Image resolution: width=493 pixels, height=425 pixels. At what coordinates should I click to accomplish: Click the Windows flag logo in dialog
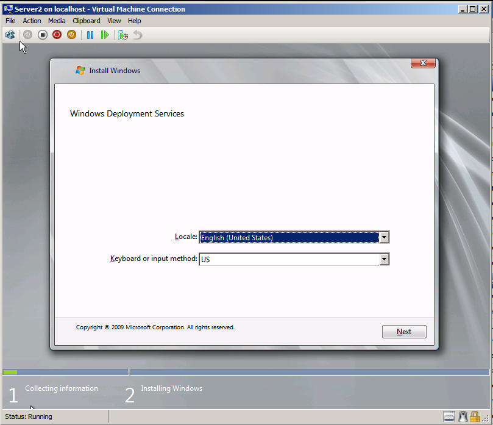[x=80, y=71]
